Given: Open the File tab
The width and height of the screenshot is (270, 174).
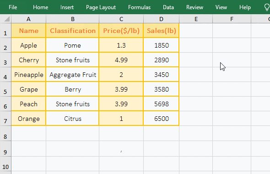Looking at the screenshot, I should tap(13, 7).
